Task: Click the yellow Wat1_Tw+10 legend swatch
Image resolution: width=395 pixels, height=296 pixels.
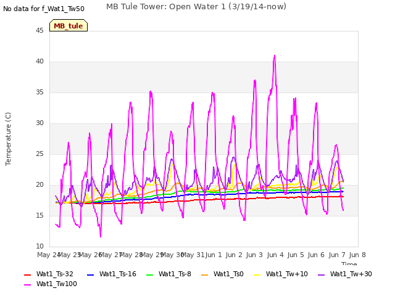Action: [257, 275]
